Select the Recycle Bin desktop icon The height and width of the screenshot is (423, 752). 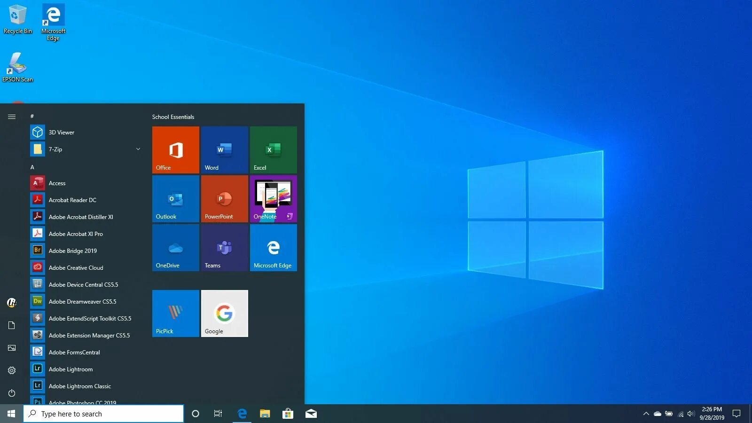click(18, 19)
